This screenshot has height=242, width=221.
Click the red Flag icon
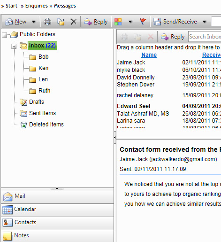(x=143, y=22)
